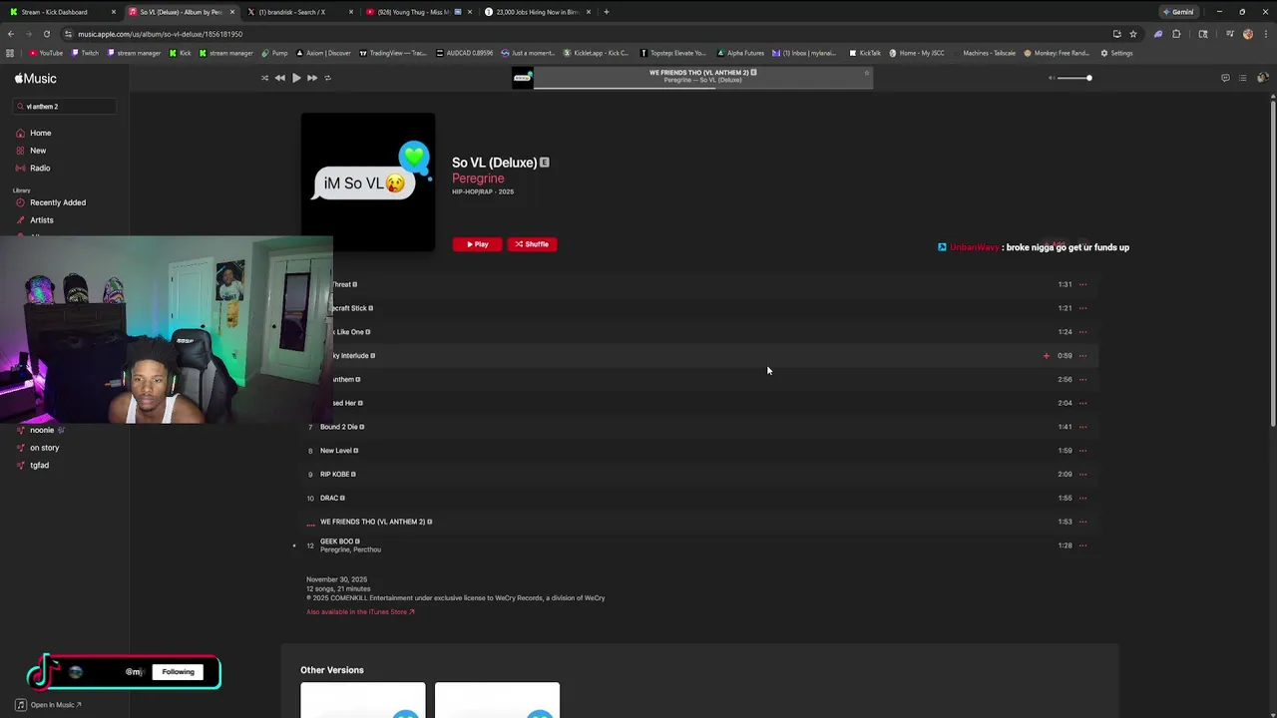The height and width of the screenshot is (718, 1277).
Task: Open the 'tgfad' playlist
Action: [x=39, y=465]
